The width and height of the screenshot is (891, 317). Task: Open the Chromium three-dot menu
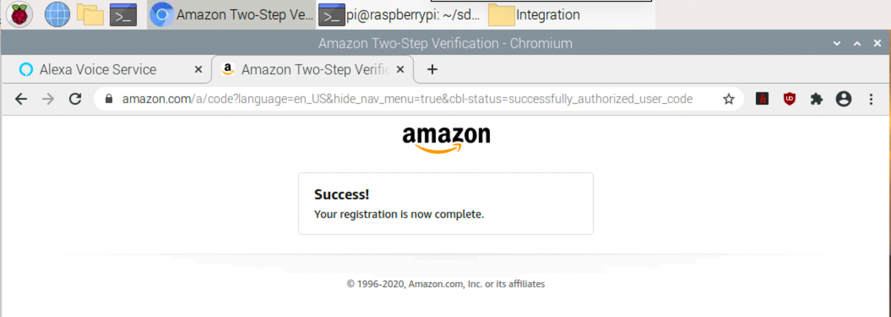coord(869,99)
